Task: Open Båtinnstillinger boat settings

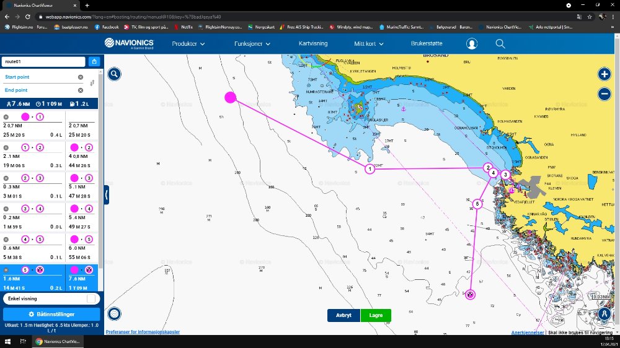Action: 51,314
